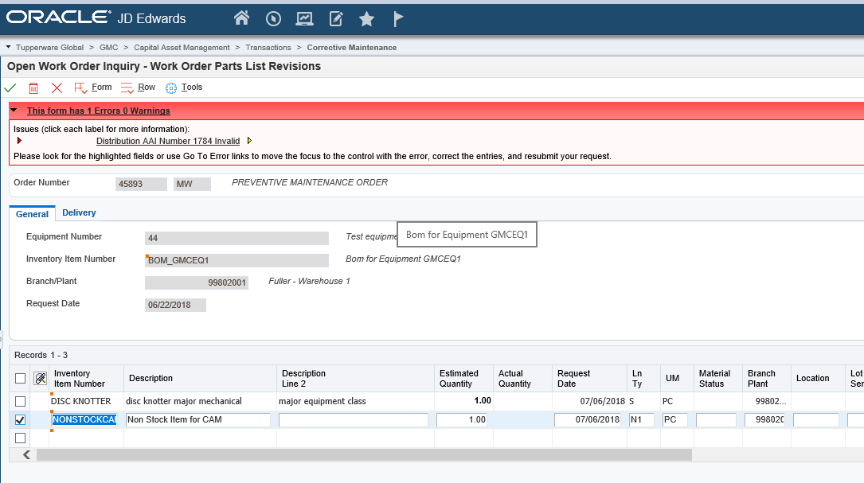Click yellow Go To Error arrow

tap(249, 141)
